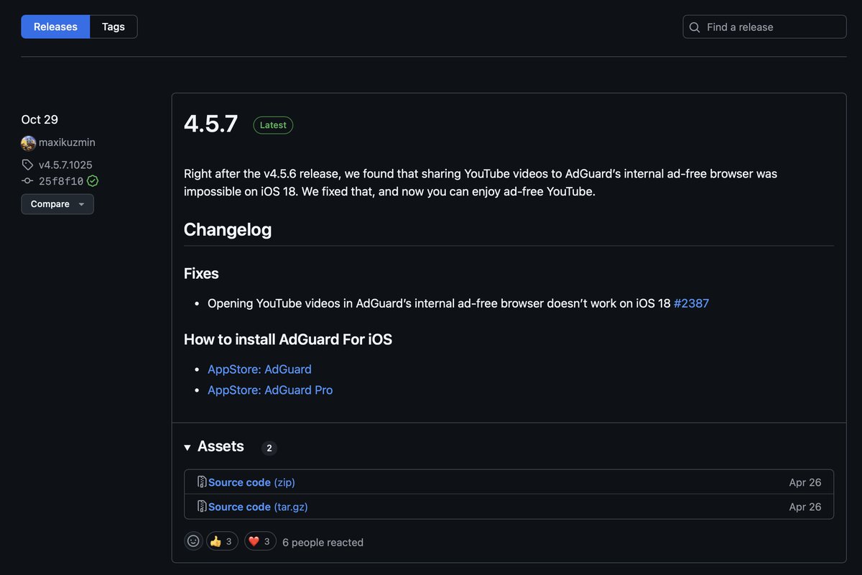Toggle the thumbs up reaction

[x=223, y=541]
